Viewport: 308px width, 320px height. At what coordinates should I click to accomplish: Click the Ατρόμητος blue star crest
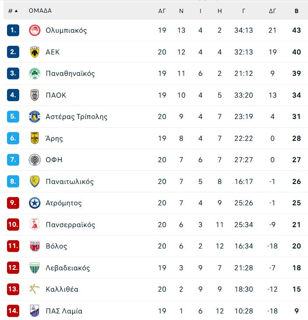(35, 203)
